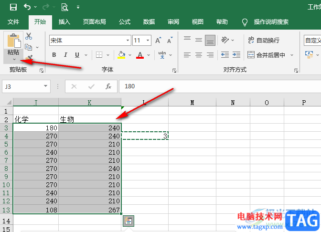Click the Undo arrow icon
This screenshot has height=232, width=321.
[x=27, y=7]
